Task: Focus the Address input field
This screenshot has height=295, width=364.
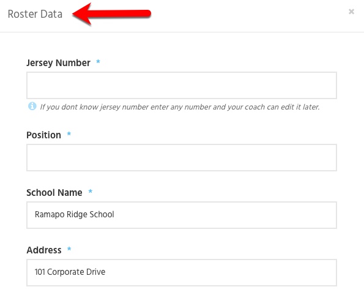Action: pyautogui.click(x=182, y=273)
